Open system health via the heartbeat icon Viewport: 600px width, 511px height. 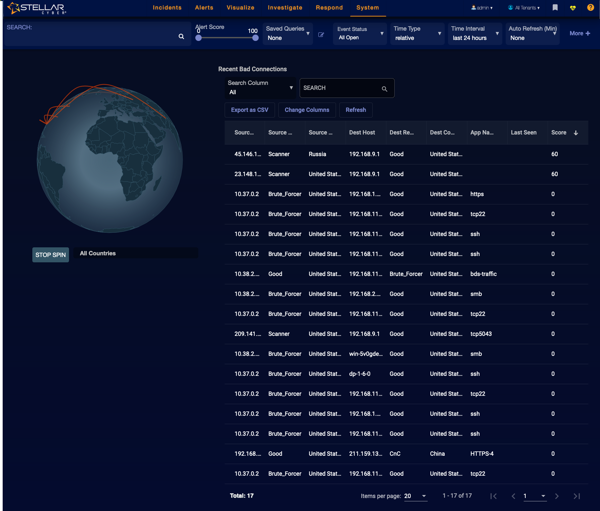tap(573, 7)
